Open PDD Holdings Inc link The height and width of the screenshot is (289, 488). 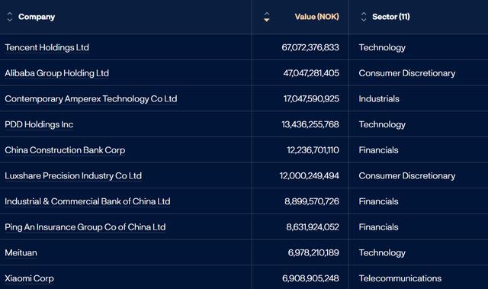(x=39, y=124)
